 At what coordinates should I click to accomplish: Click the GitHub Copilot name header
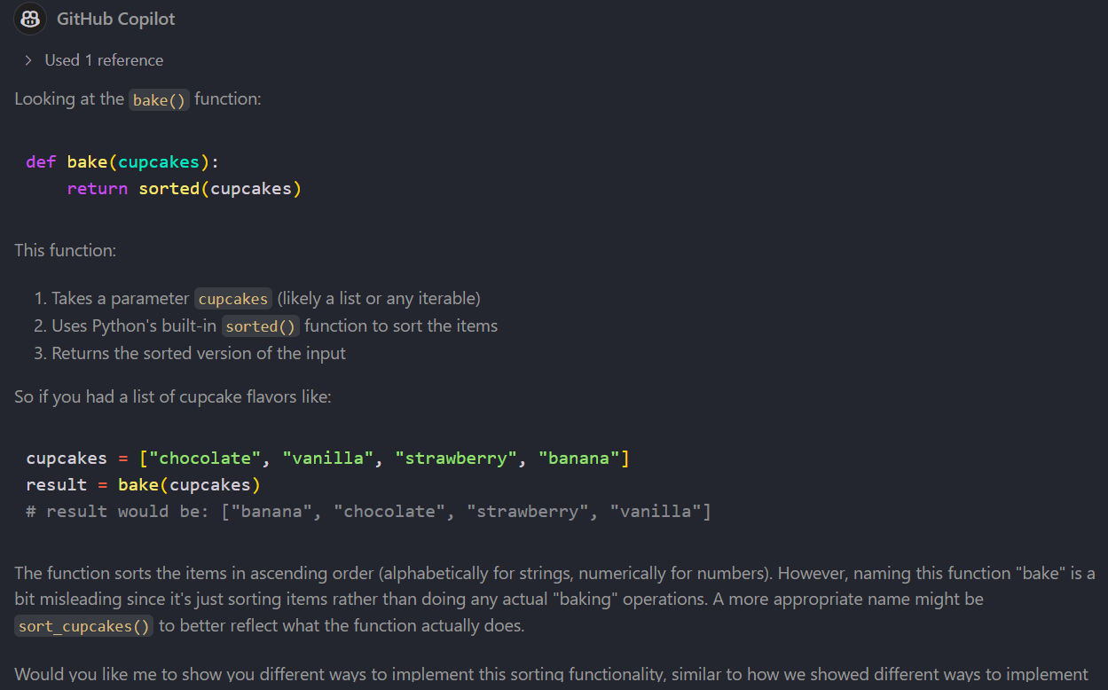coord(115,19)
